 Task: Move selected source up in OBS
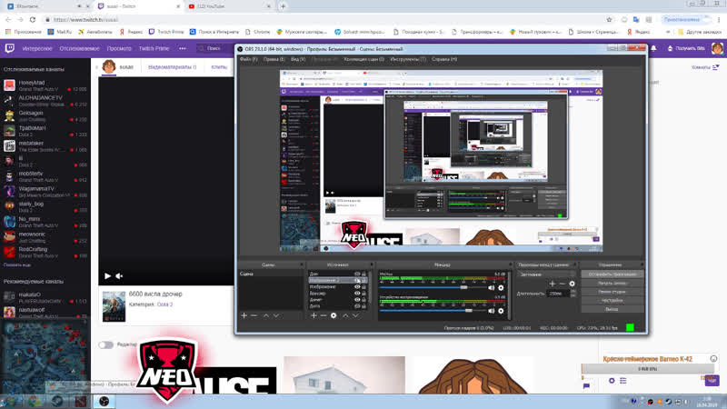point(345,315)
